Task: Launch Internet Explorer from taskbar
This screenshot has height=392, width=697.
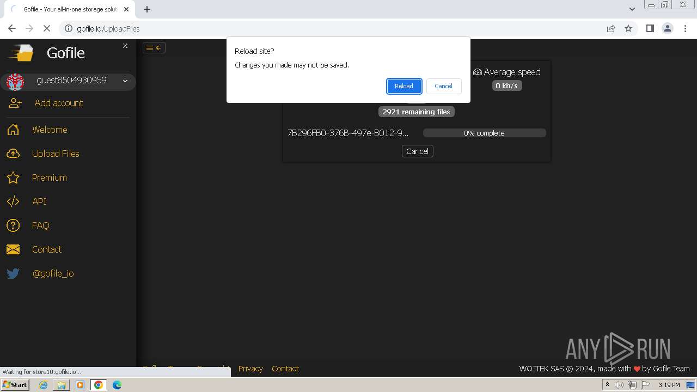Action: tap(43, 385)
